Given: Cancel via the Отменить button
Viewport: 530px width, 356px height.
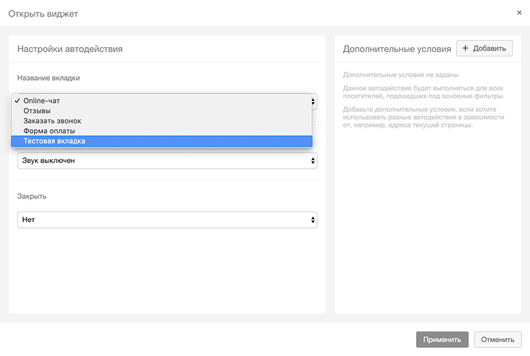Looking at the screenshot, I should point(498,339).
